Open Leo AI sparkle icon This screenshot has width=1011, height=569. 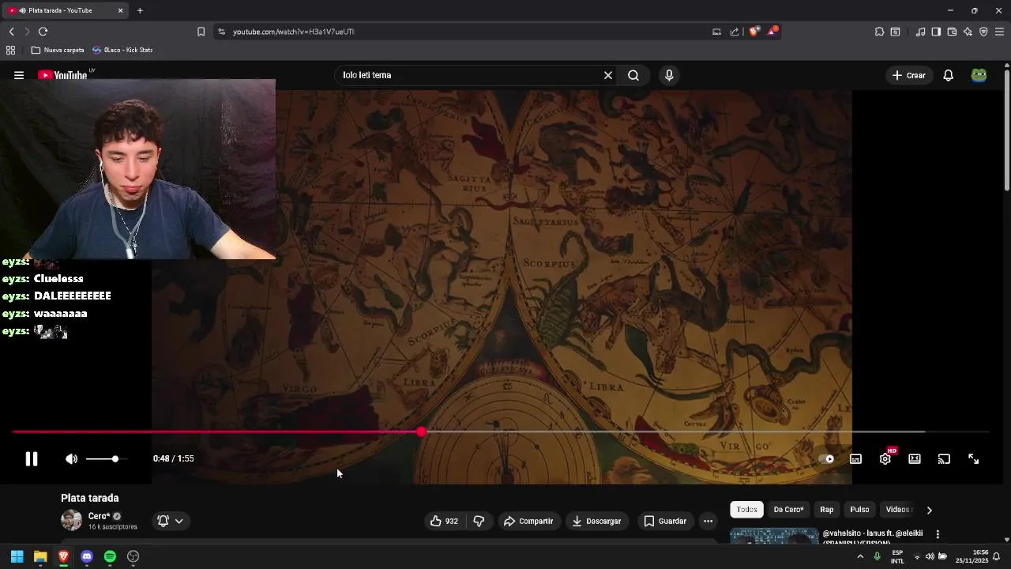968,32
